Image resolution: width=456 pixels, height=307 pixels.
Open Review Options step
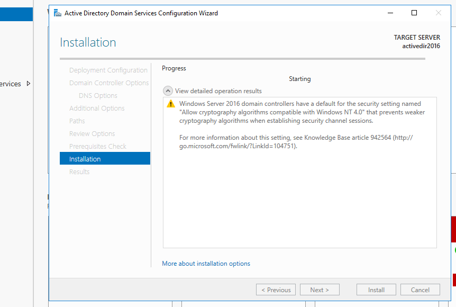92,134
